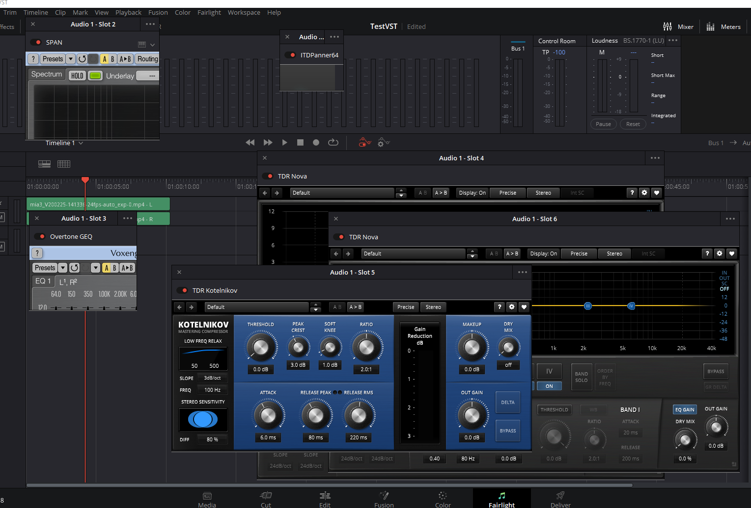751x508 pixels.
Task: Click the Kotelnikov help question mark
Action: [500, 307]
